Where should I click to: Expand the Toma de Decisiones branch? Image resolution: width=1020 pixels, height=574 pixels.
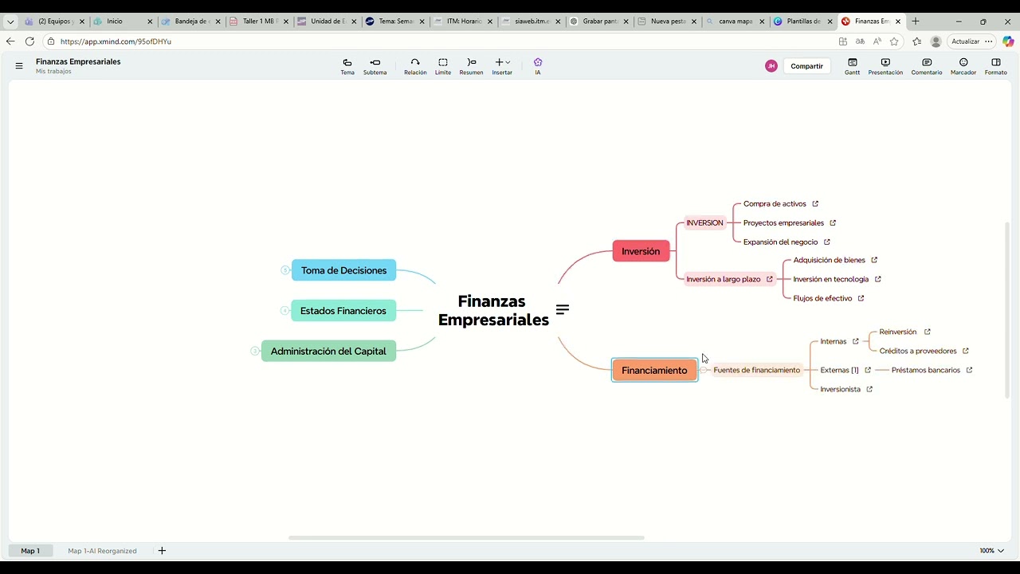pyautogui.click(x=285, y=270)
